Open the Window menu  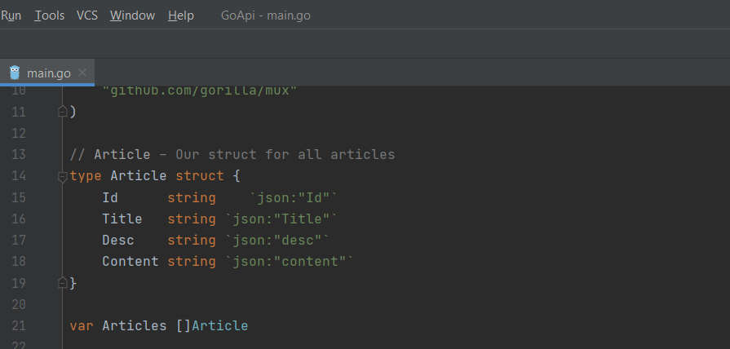[x=133, y=15]
